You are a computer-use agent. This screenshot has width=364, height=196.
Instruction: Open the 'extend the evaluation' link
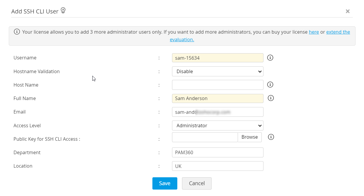pos(338,32)
